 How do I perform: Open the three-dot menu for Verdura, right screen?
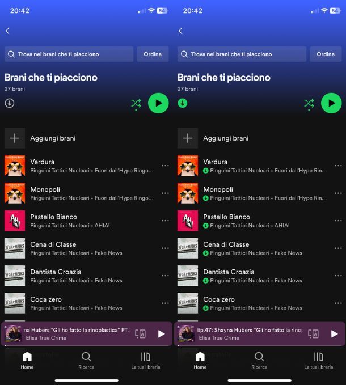click(338, 166)
